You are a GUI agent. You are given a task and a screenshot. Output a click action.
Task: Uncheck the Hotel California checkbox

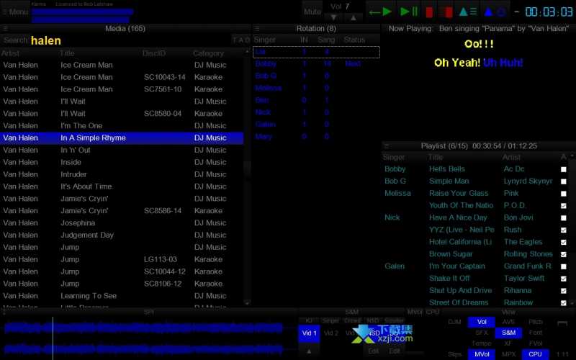[x=564, y=242]
